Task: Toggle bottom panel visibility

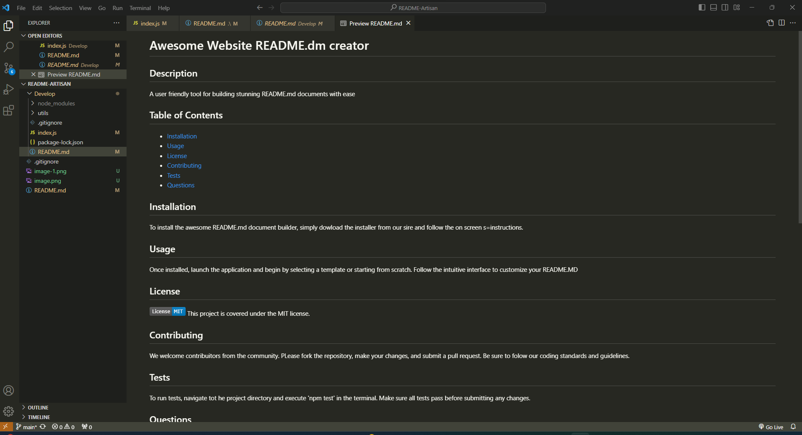Action: tap(714, 8)
